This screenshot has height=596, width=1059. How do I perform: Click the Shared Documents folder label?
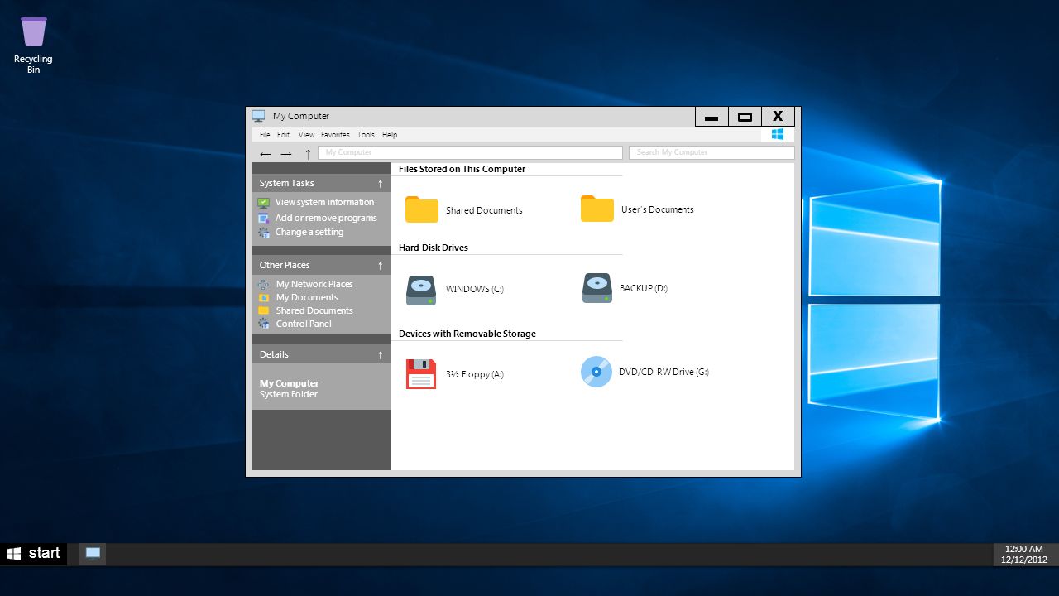tap(484, 210)
